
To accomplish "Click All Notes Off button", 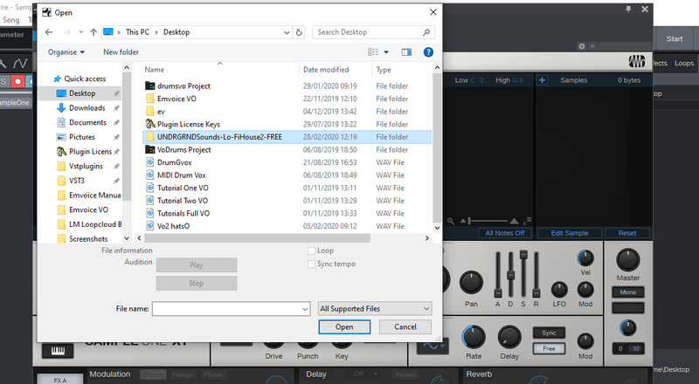I will click(x=505, y=233).
